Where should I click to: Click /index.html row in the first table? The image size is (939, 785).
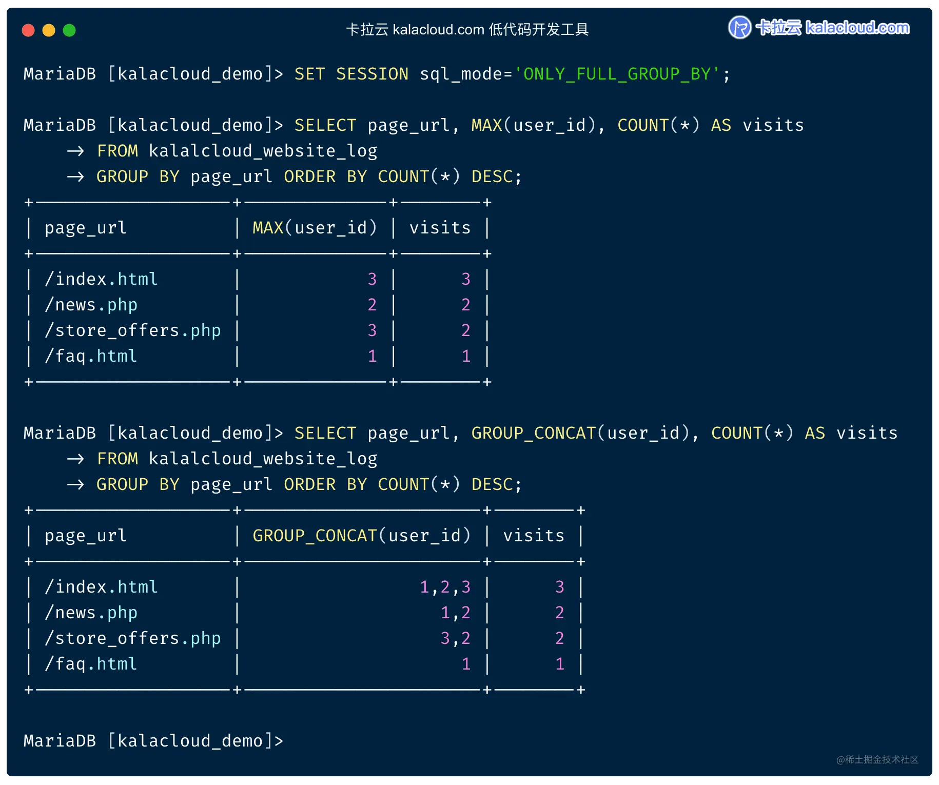pos(258,279)
